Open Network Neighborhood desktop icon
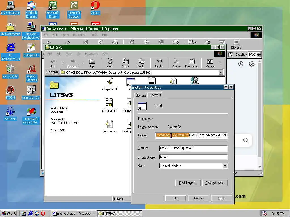This screenshot has height=217, width=290. [31, 31]
